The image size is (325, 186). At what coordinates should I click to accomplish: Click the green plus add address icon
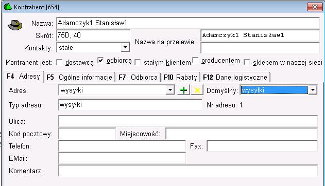coord(183,90)
